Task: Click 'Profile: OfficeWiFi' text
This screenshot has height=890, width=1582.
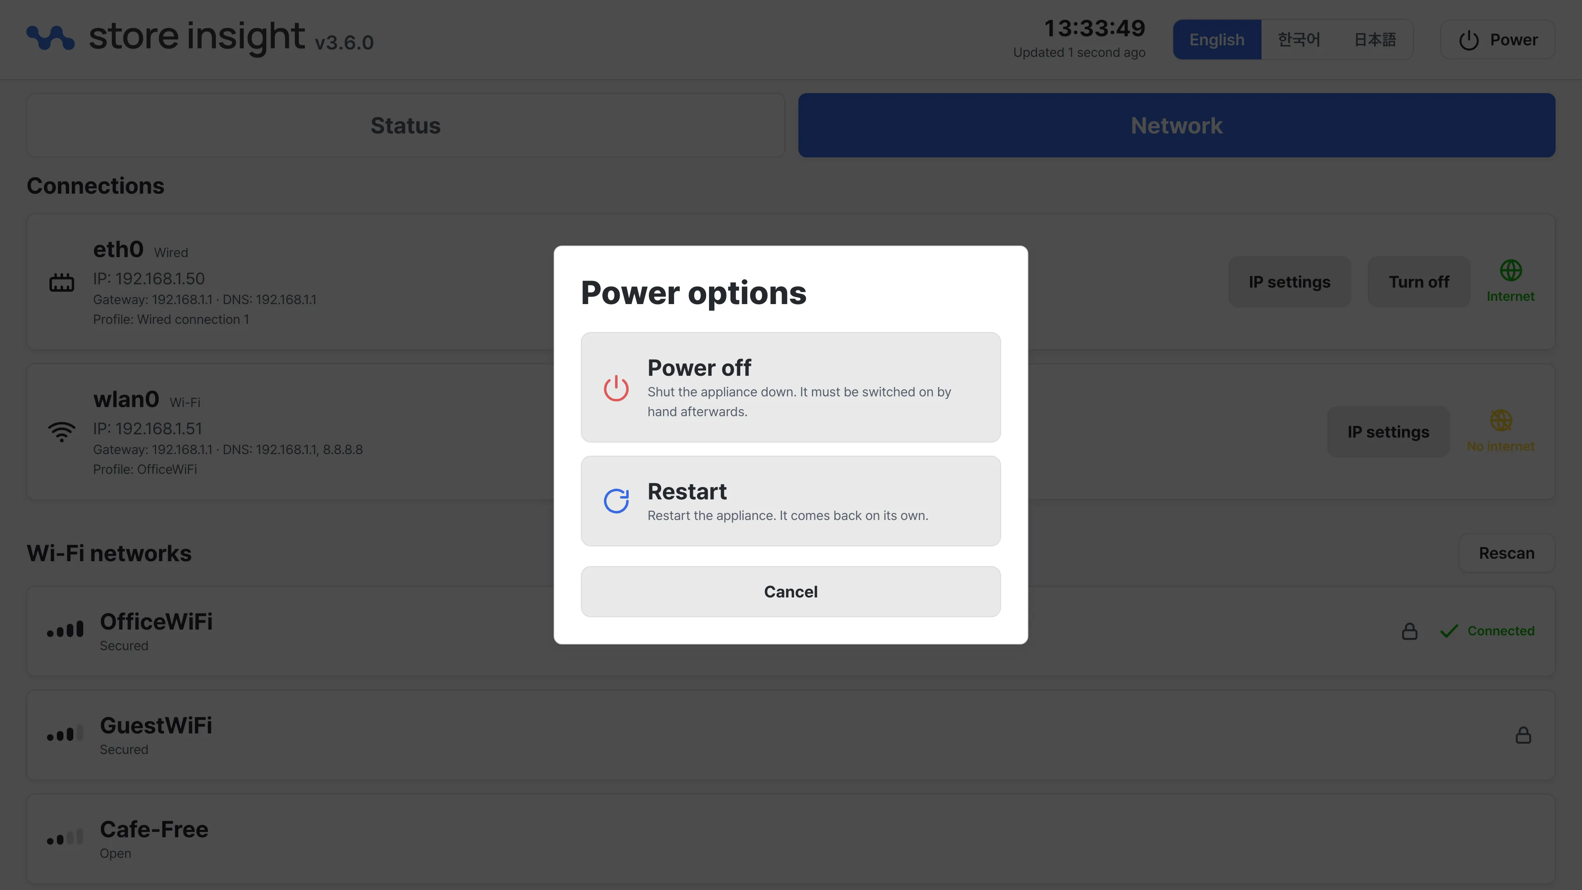Action: pos(145,469)
